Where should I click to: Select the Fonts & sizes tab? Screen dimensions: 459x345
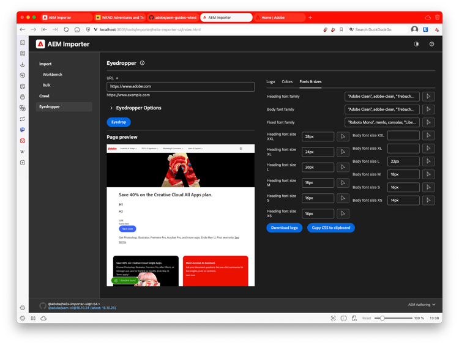(x=310, y=81)
